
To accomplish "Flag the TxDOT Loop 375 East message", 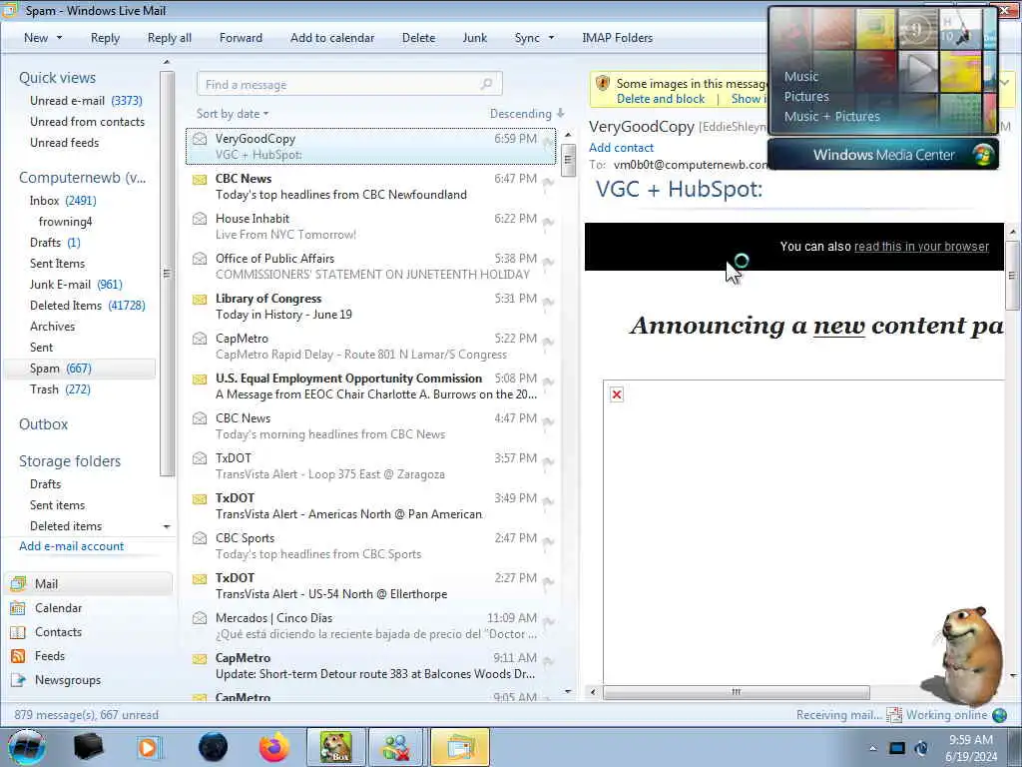I will (548, 462).
